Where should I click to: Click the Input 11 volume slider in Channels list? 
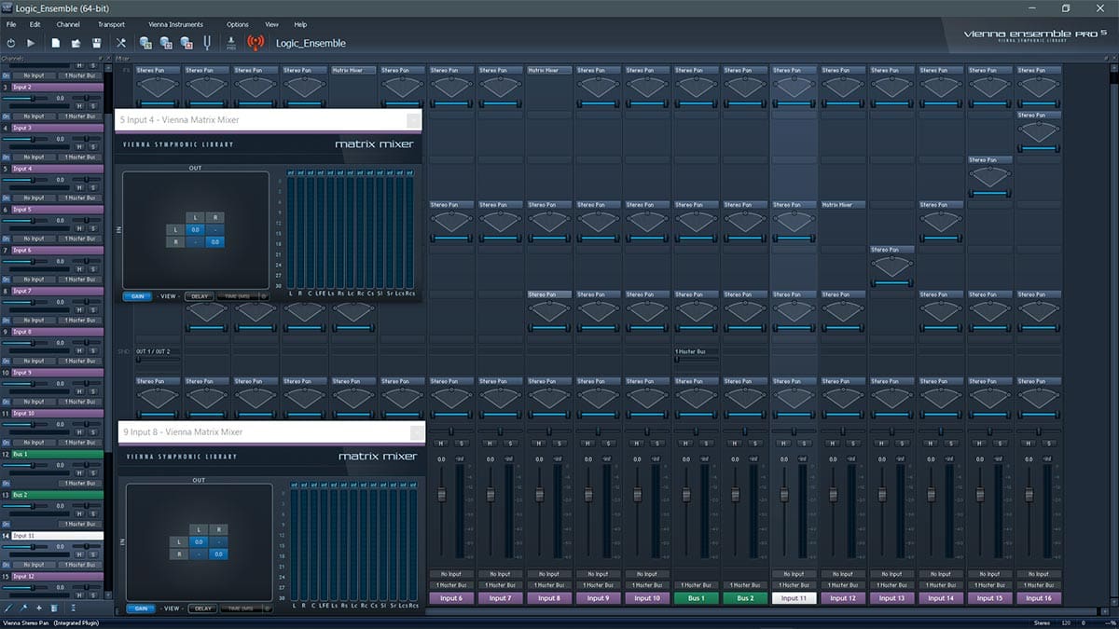(25, 547)
